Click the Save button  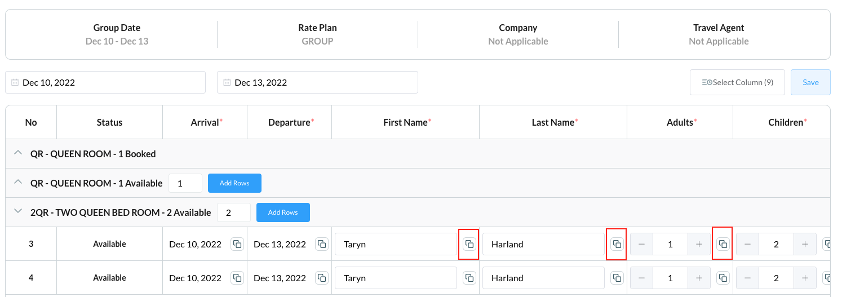tap(810, 82)
